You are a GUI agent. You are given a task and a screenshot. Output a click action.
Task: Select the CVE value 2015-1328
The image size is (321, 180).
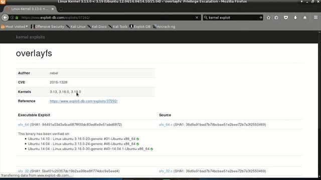pos(58,82)
